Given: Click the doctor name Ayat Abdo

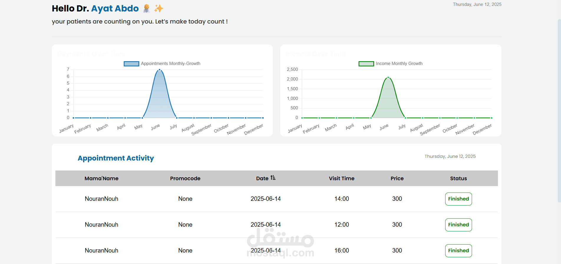Looking at the screenshot, I should [115, 9].
